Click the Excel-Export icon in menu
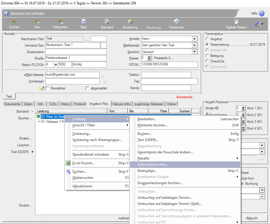 point(68,163)
